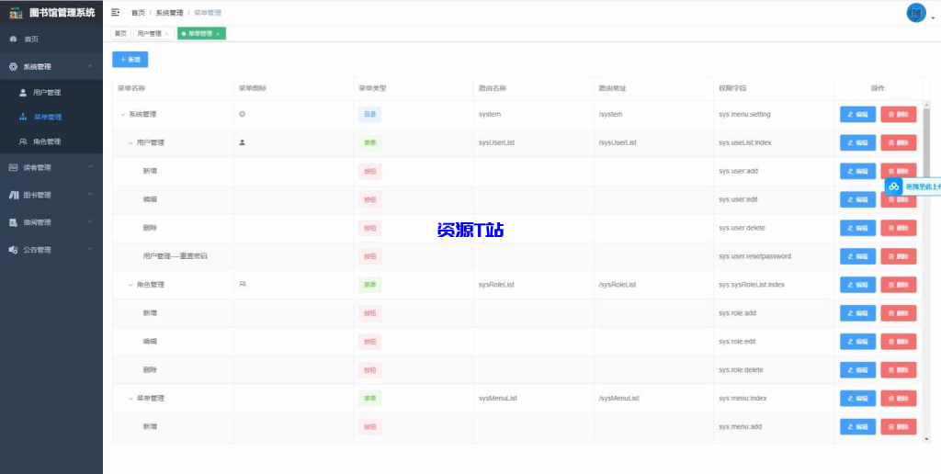The height and width of the screenshot is (474, 941).
Task: Open the user avatar in the header
Action: pyautogui.click(x=915, y=13)
